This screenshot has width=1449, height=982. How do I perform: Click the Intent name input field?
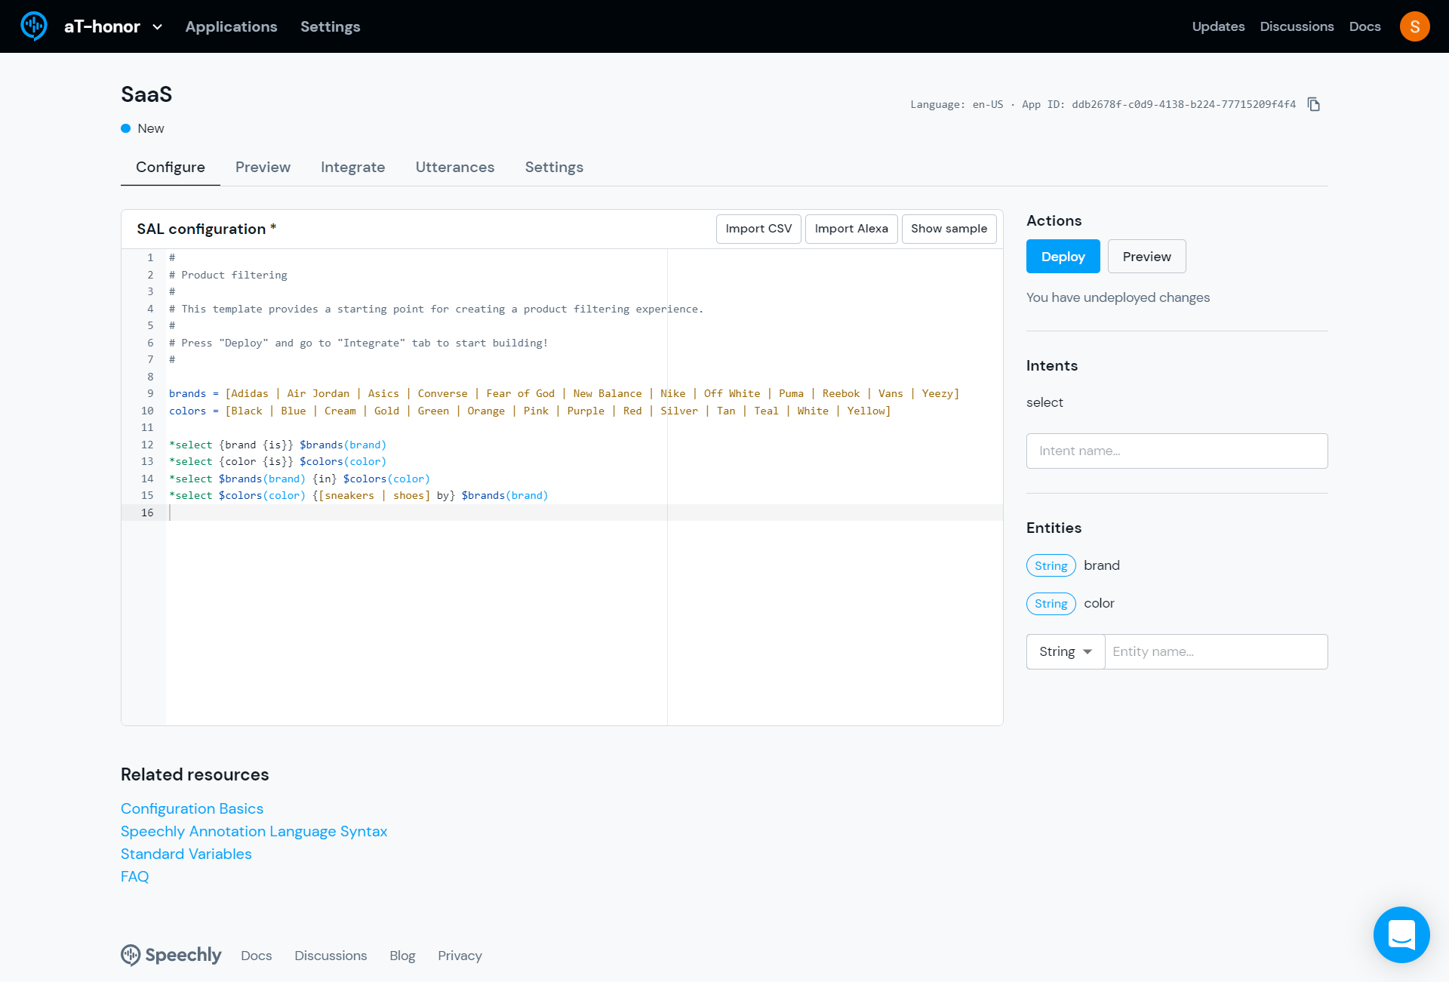click(1177, 451)
